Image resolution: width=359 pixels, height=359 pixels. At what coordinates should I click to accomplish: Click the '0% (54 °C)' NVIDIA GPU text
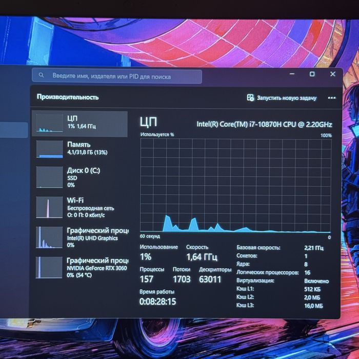(79, 275)
